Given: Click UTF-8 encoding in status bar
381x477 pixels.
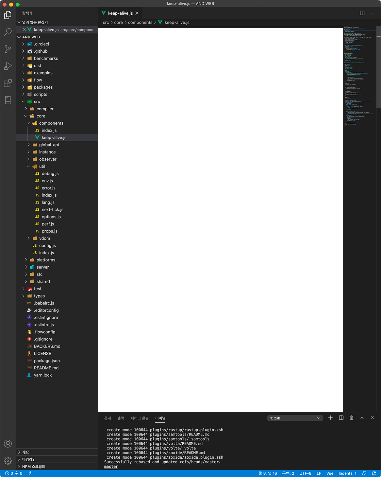Looking at the screenshot, I should point(305,473).
